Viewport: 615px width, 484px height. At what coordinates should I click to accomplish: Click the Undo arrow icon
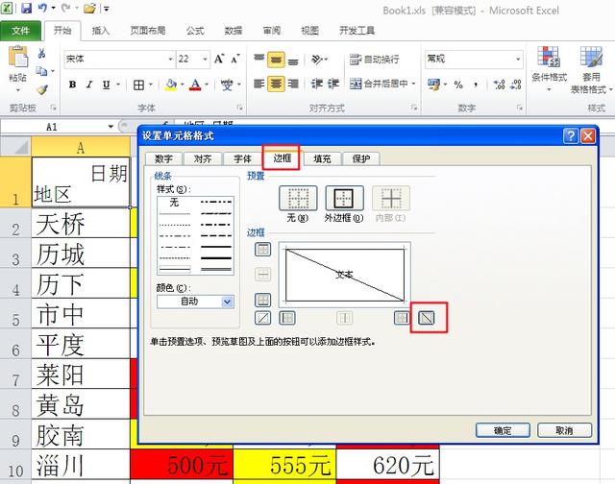pos(42,8)
